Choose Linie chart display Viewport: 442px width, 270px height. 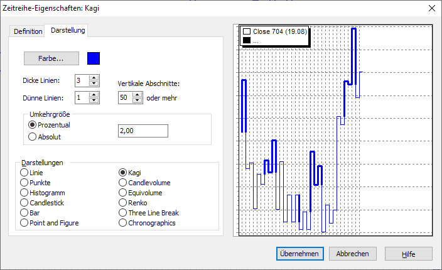[x=24, y=173]
